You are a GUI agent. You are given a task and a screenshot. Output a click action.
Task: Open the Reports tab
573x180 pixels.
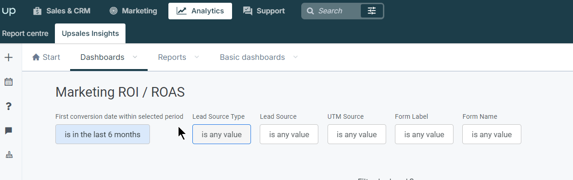[x=172, y=58]
